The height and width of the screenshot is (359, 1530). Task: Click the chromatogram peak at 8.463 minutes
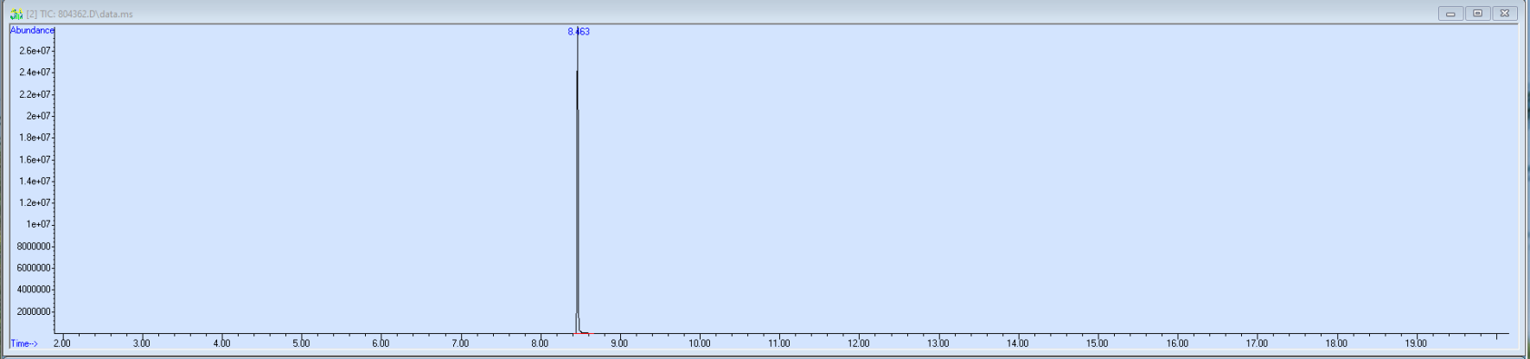click(x=577, y=182)
